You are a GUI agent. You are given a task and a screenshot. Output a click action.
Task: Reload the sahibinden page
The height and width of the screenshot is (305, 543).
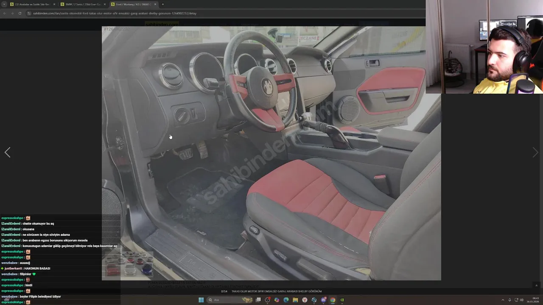(x=20, y=13)
